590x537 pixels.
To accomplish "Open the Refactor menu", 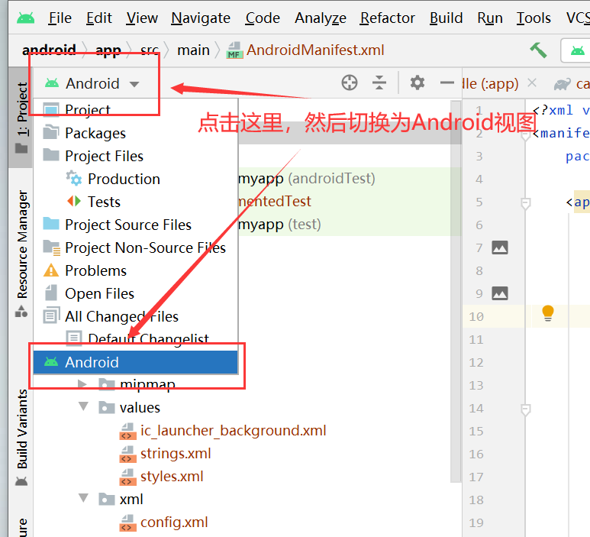I will click(x=387, y=18).
